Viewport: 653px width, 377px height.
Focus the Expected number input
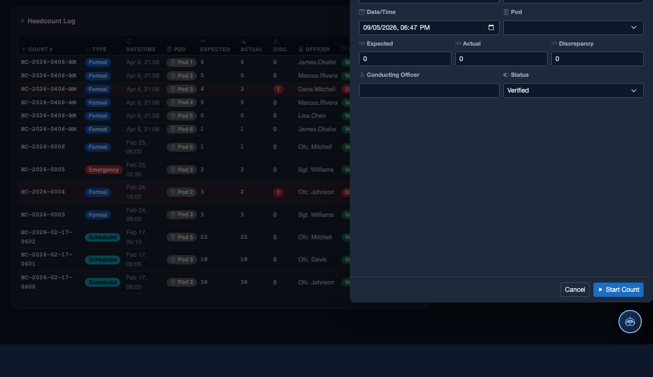[x=405, y=59]
